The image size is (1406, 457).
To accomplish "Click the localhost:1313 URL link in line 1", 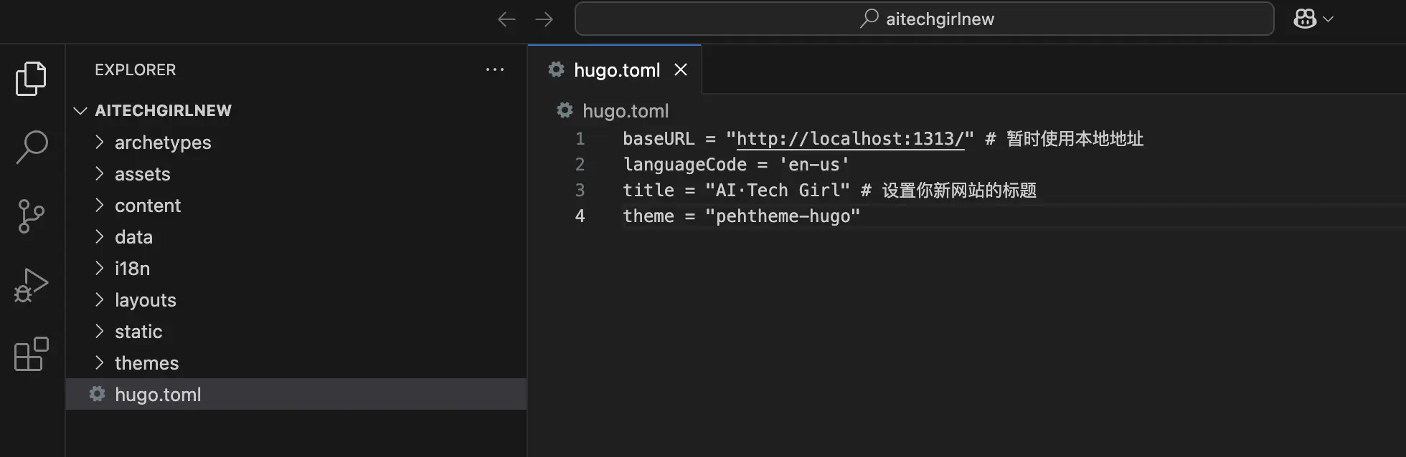I will pyautogui.click(x=850, y=139).
